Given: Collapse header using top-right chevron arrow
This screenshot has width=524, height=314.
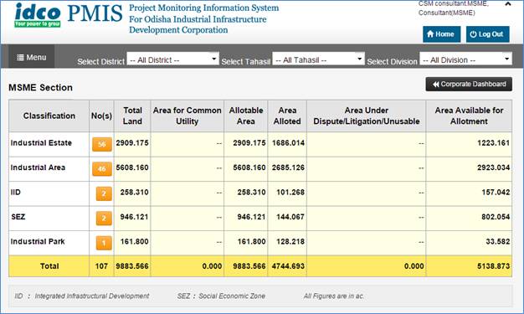Looking at the screenshot, I should [x=508, y=4].
